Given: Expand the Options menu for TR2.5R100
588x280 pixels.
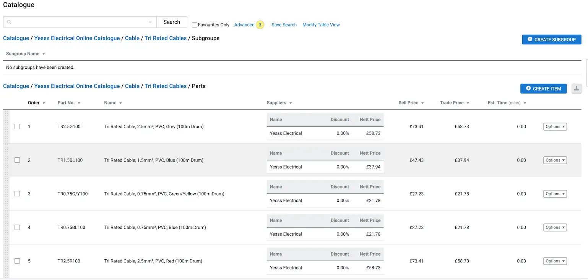Looking at the screenshot, I should pos(555,261).
